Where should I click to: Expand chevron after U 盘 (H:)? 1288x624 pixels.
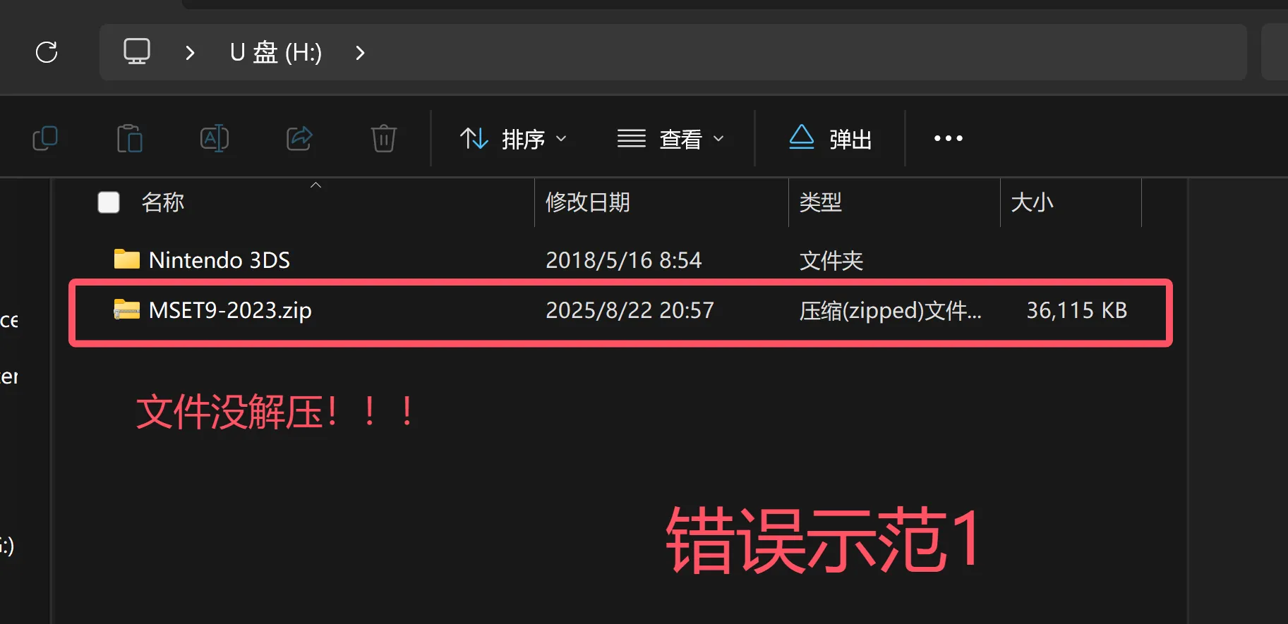coord(360,53)
